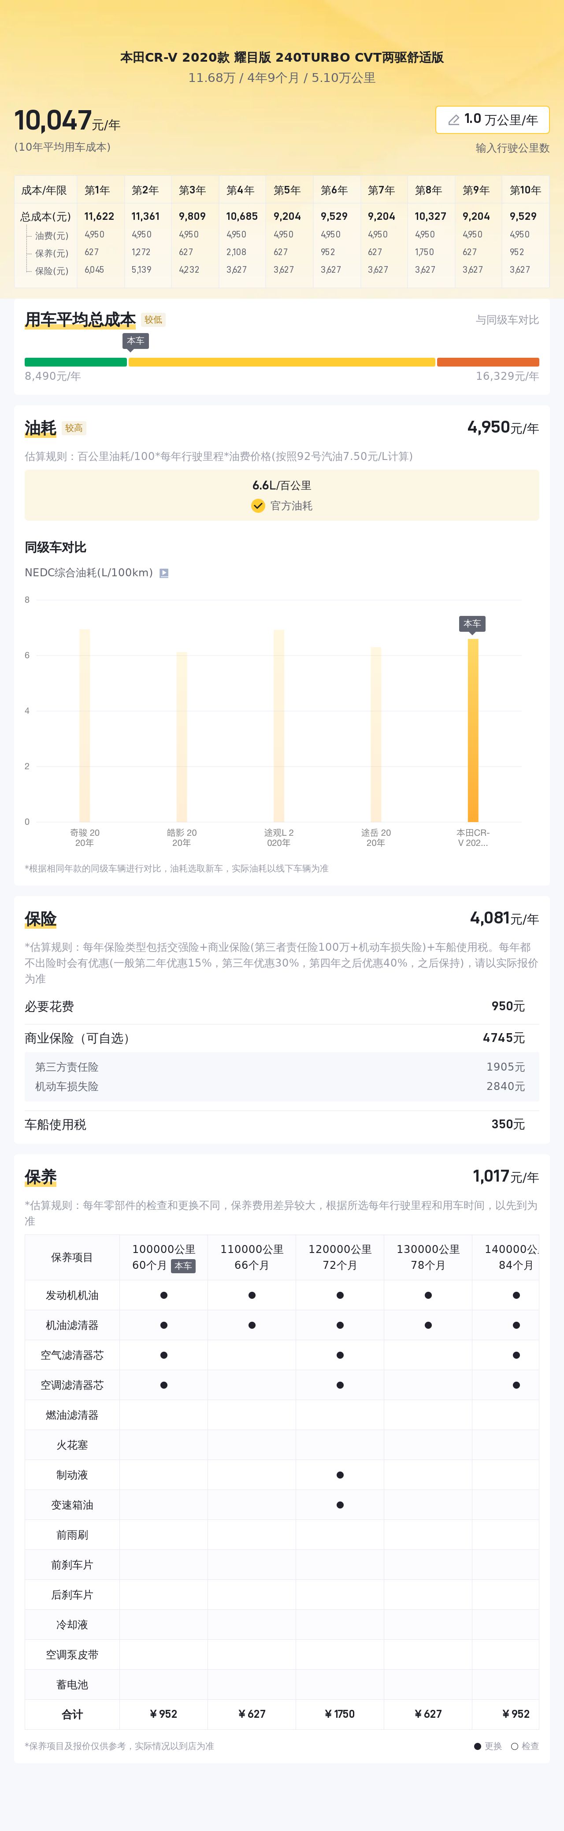The image size is (564, 1831).
Task: Click the 与同级车对比 link
Action: 507,320
